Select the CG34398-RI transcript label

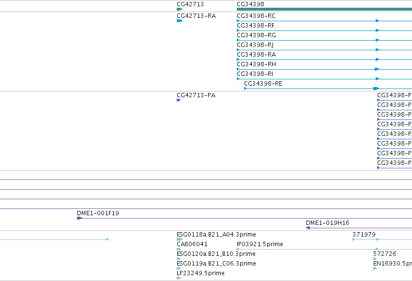[x=255, y=74]
